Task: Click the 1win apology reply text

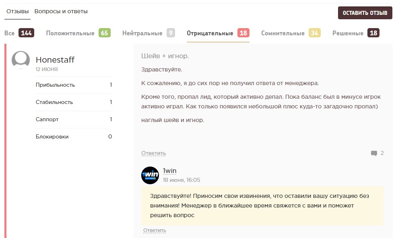Action: [262, 205]
